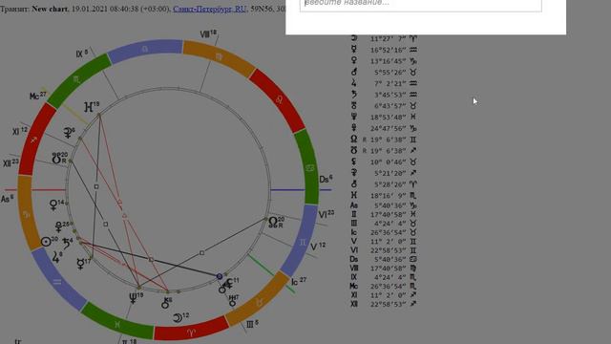The height and width of the screenshot is (344, 611).
Task: Click the 19.01.2021 08:40:38 date text
Action: (105, 9)
